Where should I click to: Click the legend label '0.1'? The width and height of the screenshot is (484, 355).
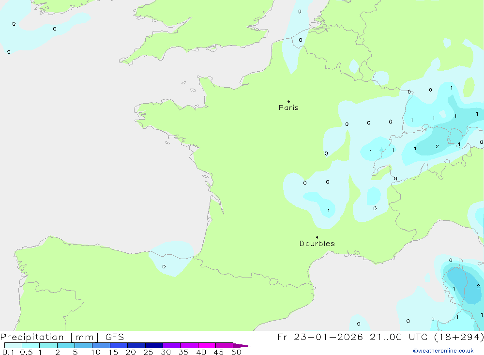pos(8,352)
